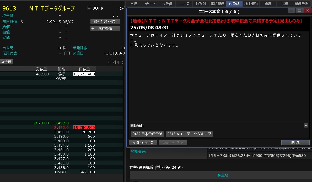Select the 3,481.0 price row

click(61, 150)
